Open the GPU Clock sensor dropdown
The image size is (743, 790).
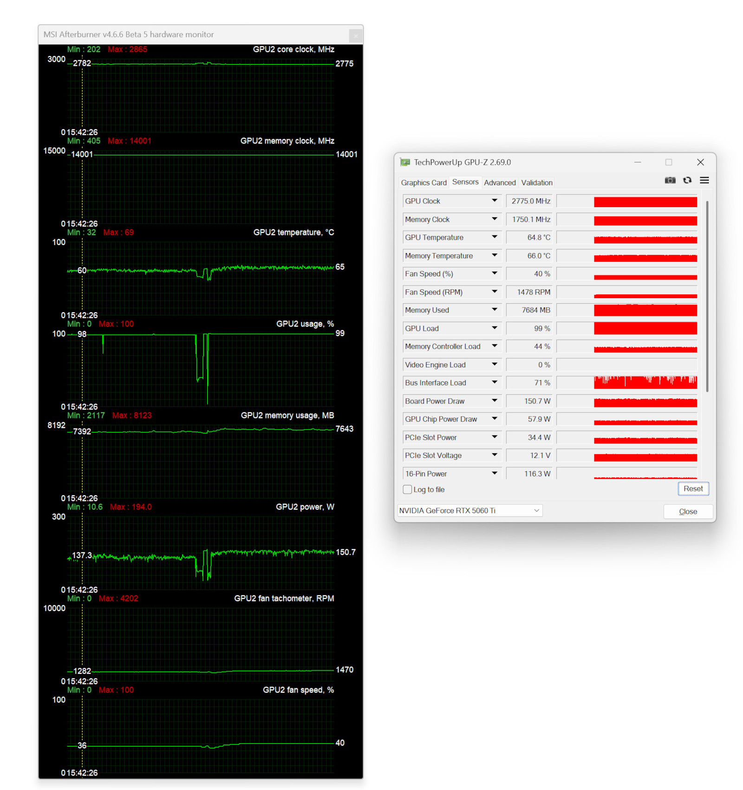click(494, 201)
